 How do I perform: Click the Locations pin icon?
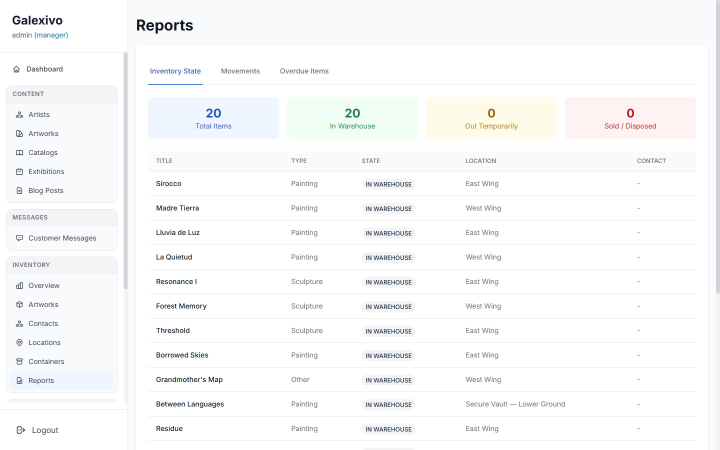click(x=19, y=342)
